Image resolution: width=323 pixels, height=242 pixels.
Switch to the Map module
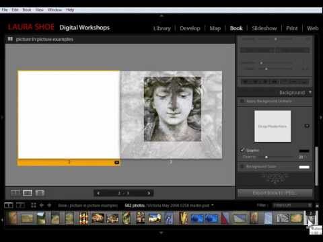tap(215, 28)
